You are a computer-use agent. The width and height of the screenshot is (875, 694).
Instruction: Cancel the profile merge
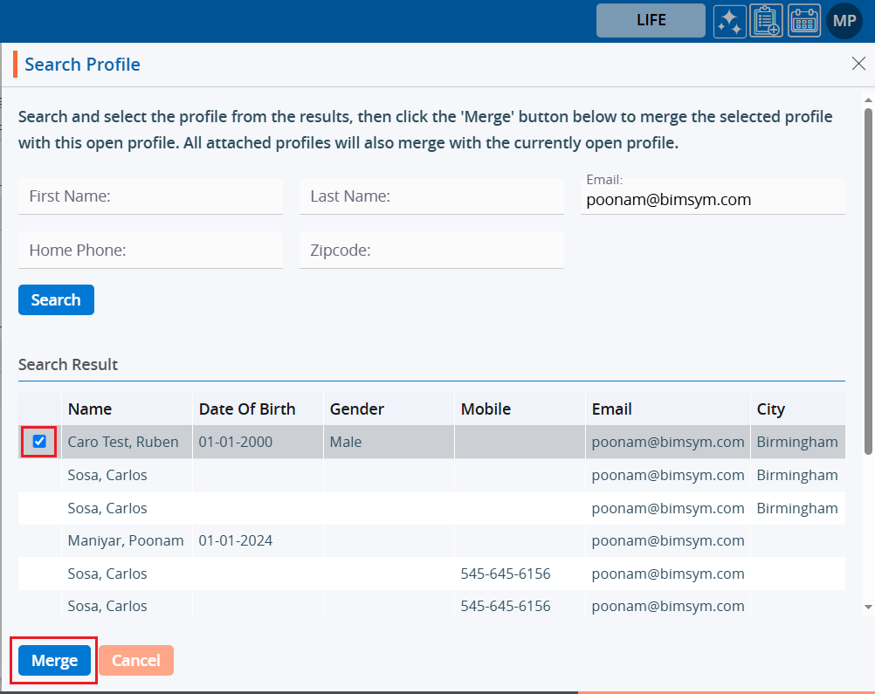pyautogui.click(x=136, y=661)
